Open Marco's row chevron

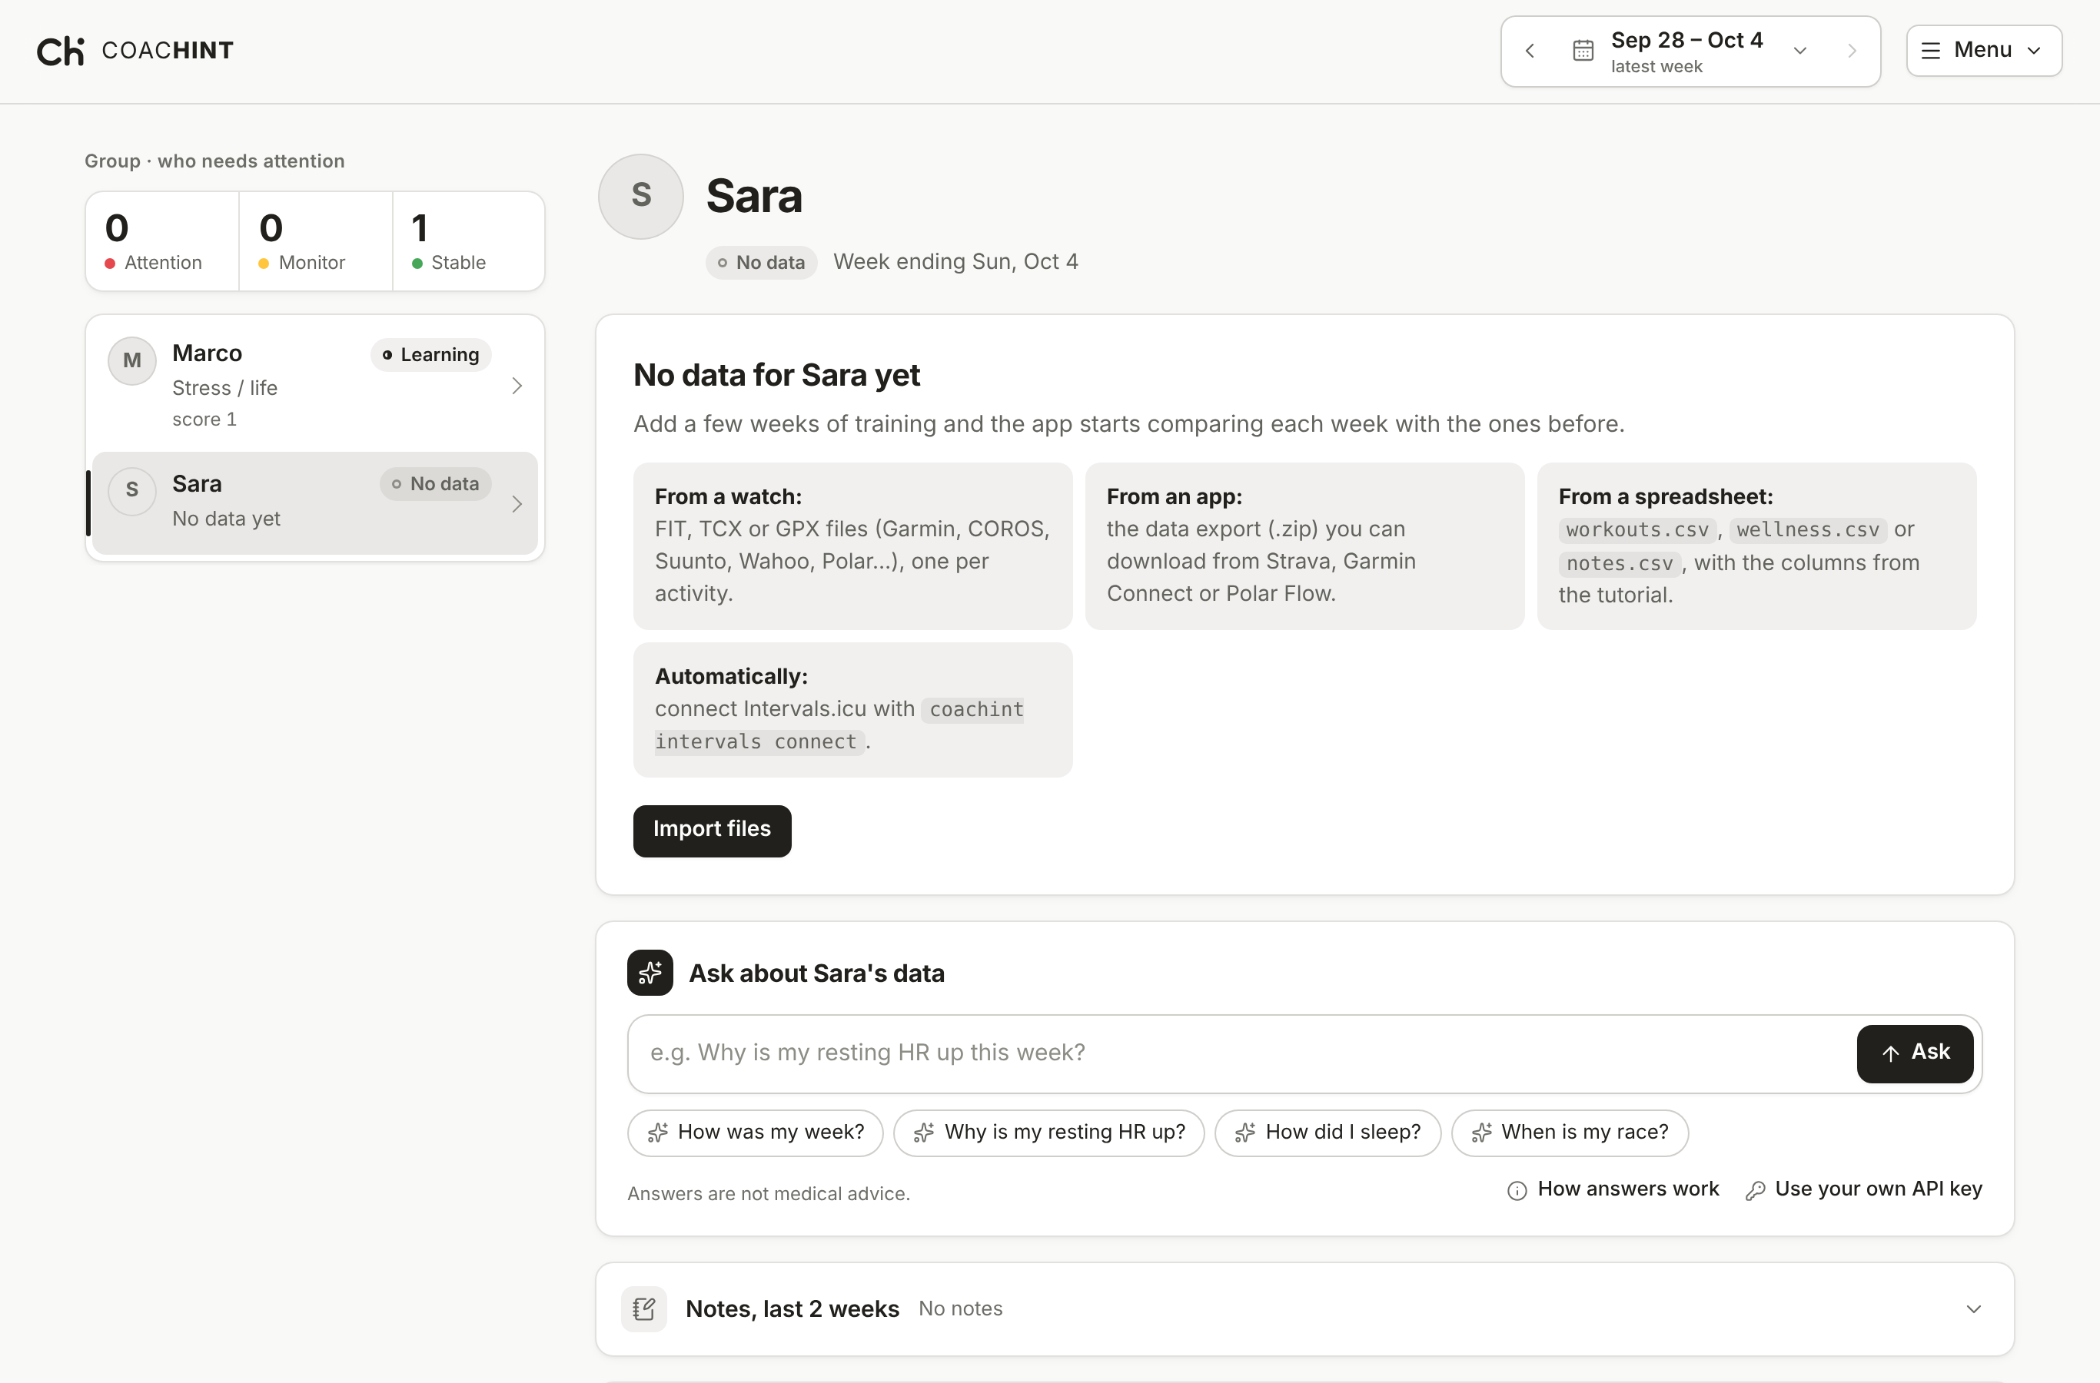[517, 386]
